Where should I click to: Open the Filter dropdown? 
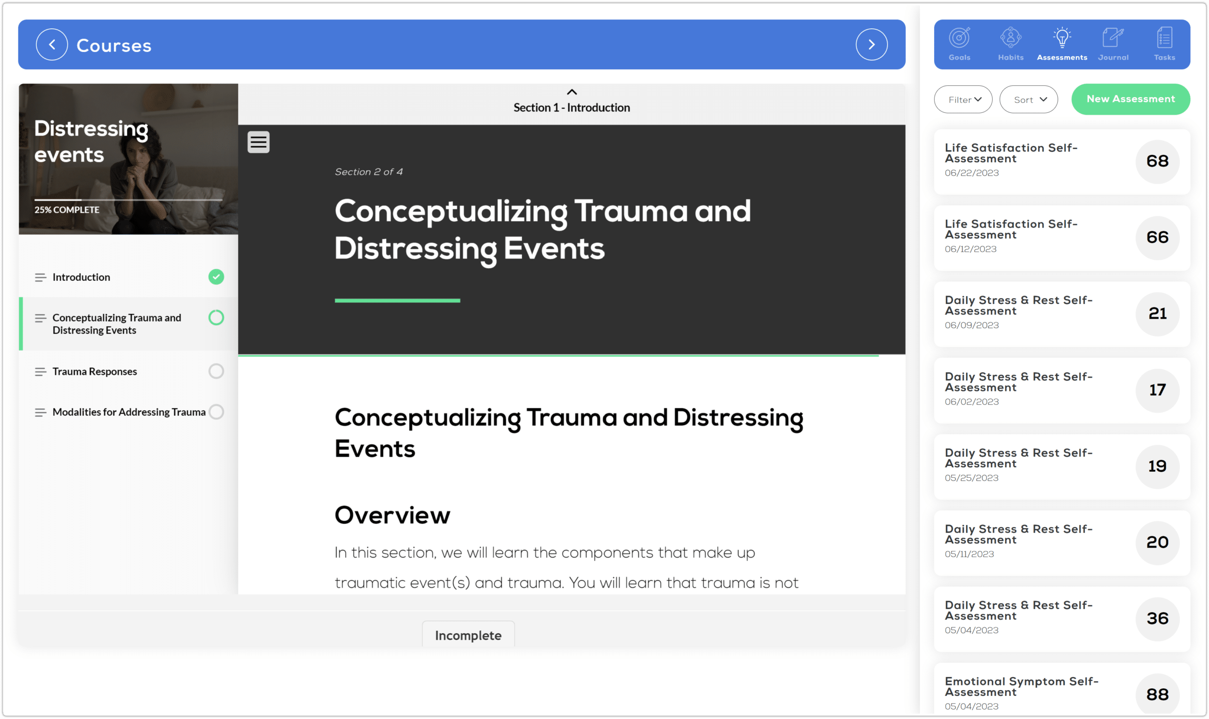[x=963, y=99]
